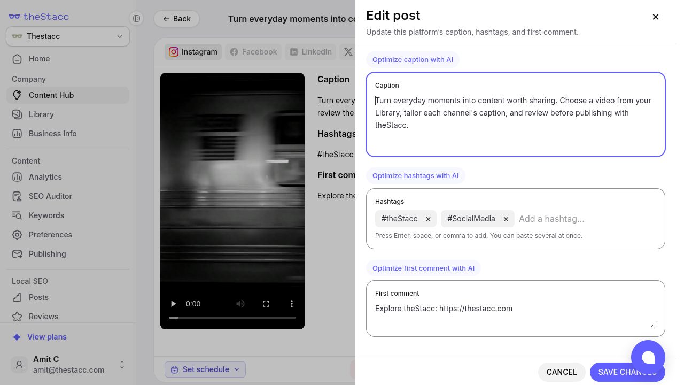The image size is (684, 385).
Task: Go to Home in the sidebar
Action: [x=68, y=59]
